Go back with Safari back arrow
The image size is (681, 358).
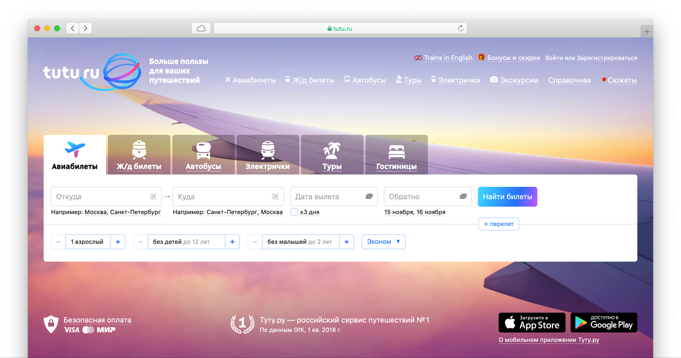73,28
